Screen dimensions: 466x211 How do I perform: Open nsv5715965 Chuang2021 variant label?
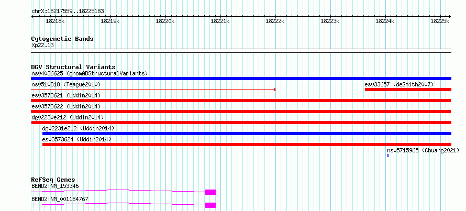(423, 151)
